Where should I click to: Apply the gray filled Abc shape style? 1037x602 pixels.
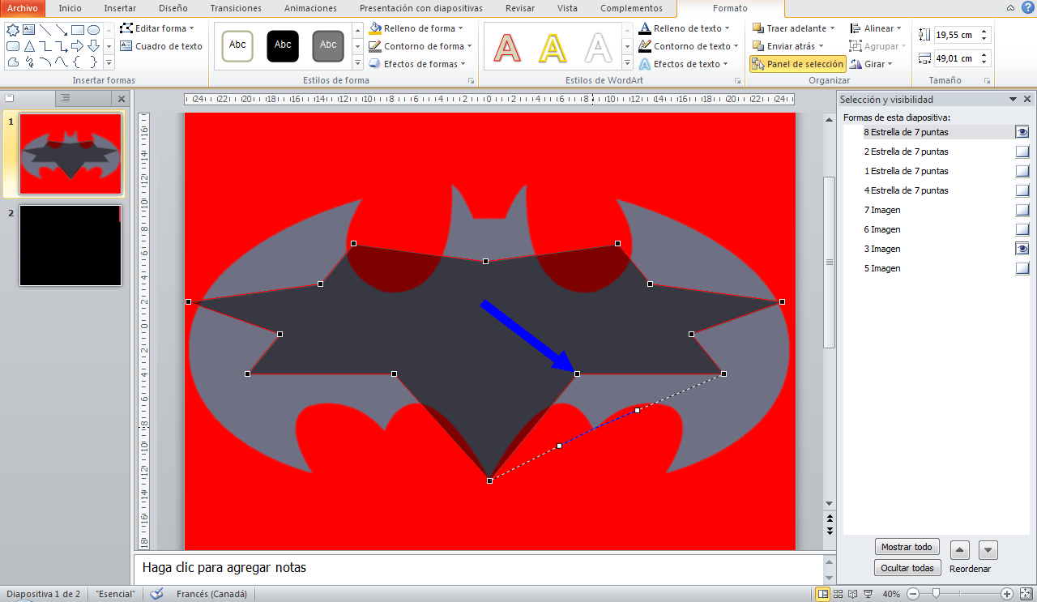[328, 46]
